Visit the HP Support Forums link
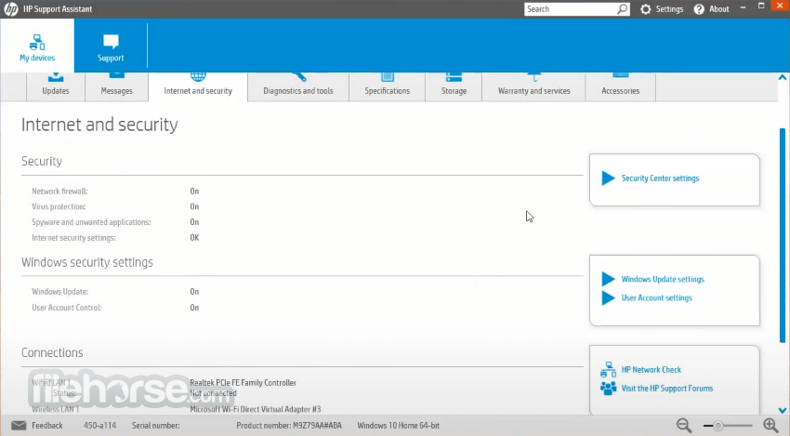 pyautogui.click(x=667, y=388)
